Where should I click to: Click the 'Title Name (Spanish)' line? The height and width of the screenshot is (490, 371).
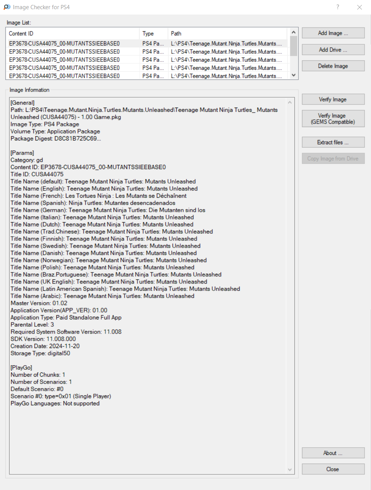(x=93, y=203)
